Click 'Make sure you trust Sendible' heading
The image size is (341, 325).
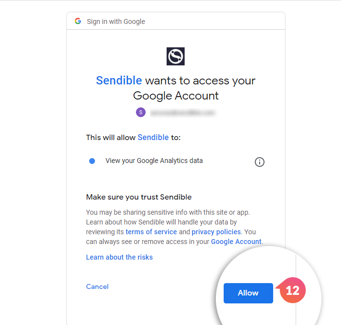click(x=139, y=197)
